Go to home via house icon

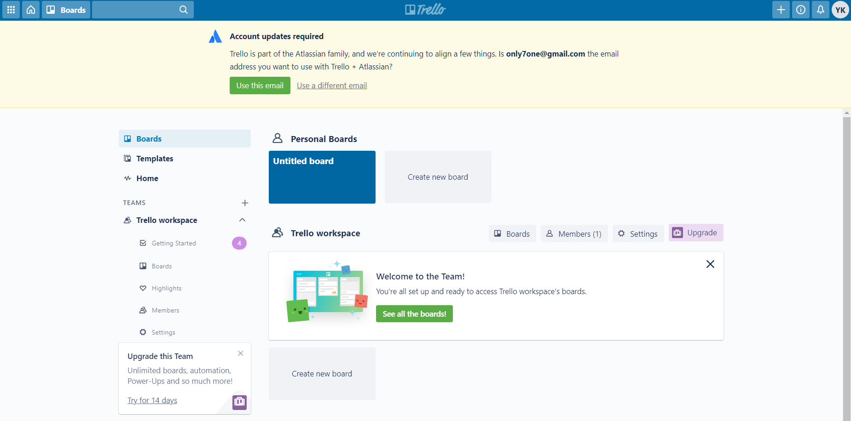coord(31,10)
